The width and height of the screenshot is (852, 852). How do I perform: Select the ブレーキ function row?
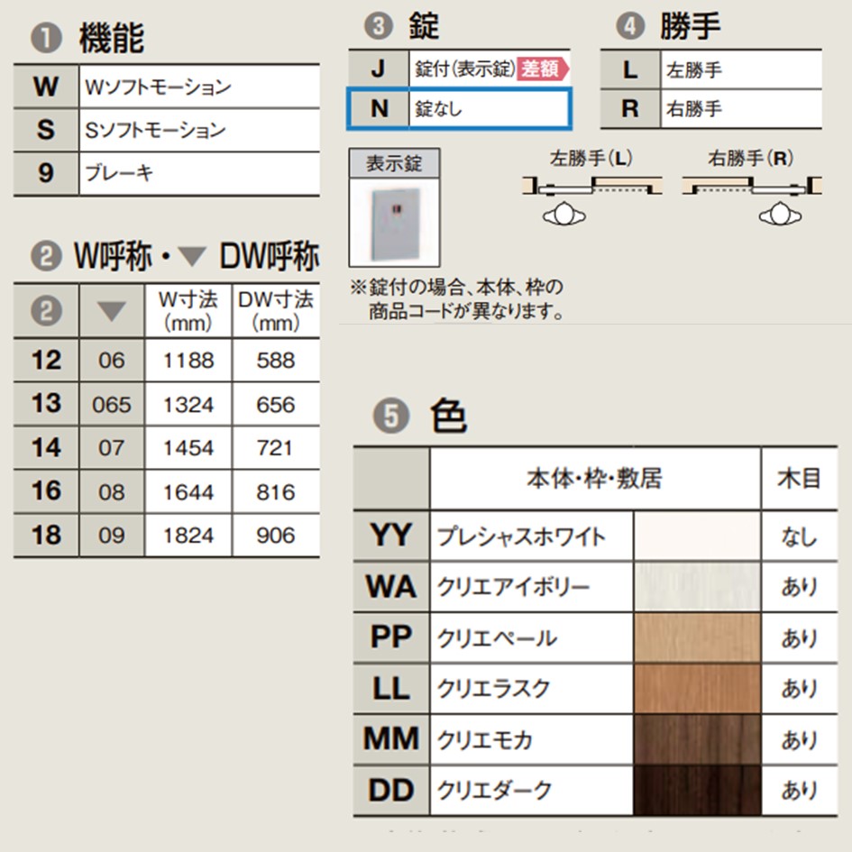(x=167, y=173)
